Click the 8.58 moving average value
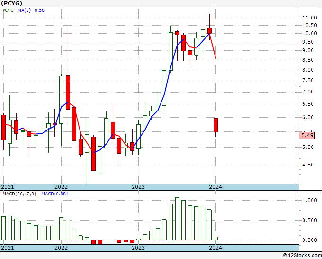 tap(39, 10)
